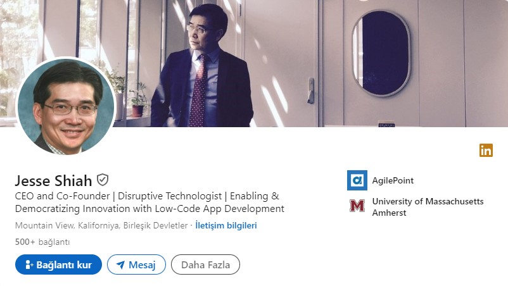The width and height of the screenshot is (508, 286).
Task: Open İletişim bilgileri contact info link
Action: pyautogui.click(x=226, y=225)
